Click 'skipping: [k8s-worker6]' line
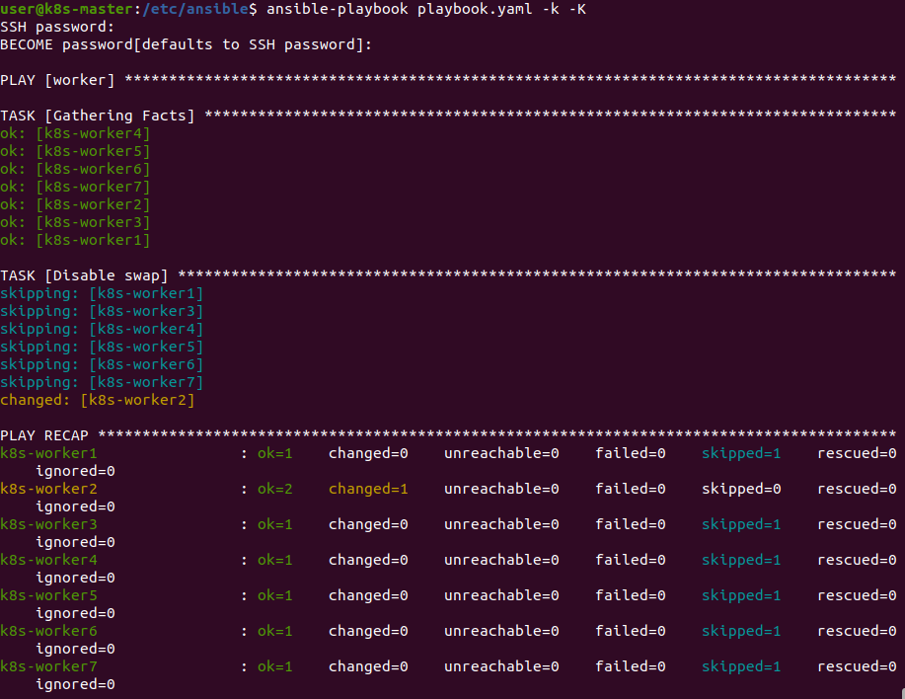Viewport: 905px width, 699px height. [102, 364]
